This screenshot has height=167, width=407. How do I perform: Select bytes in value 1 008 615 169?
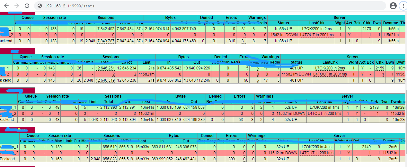tap(169, 107)
